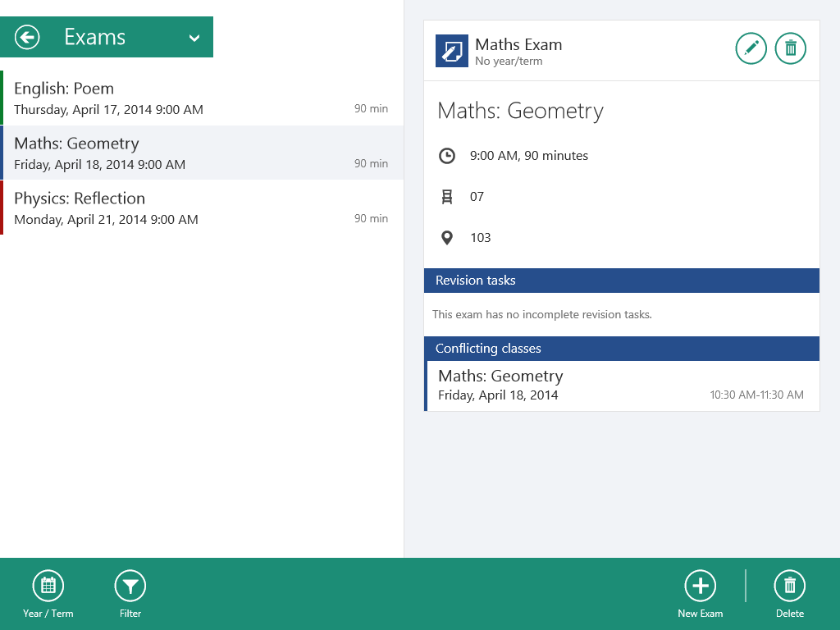Viewport: 840px width, 630px height.
Task: Click the pencil edit icon for Maths Exam
Action: [x=751, y=49]
